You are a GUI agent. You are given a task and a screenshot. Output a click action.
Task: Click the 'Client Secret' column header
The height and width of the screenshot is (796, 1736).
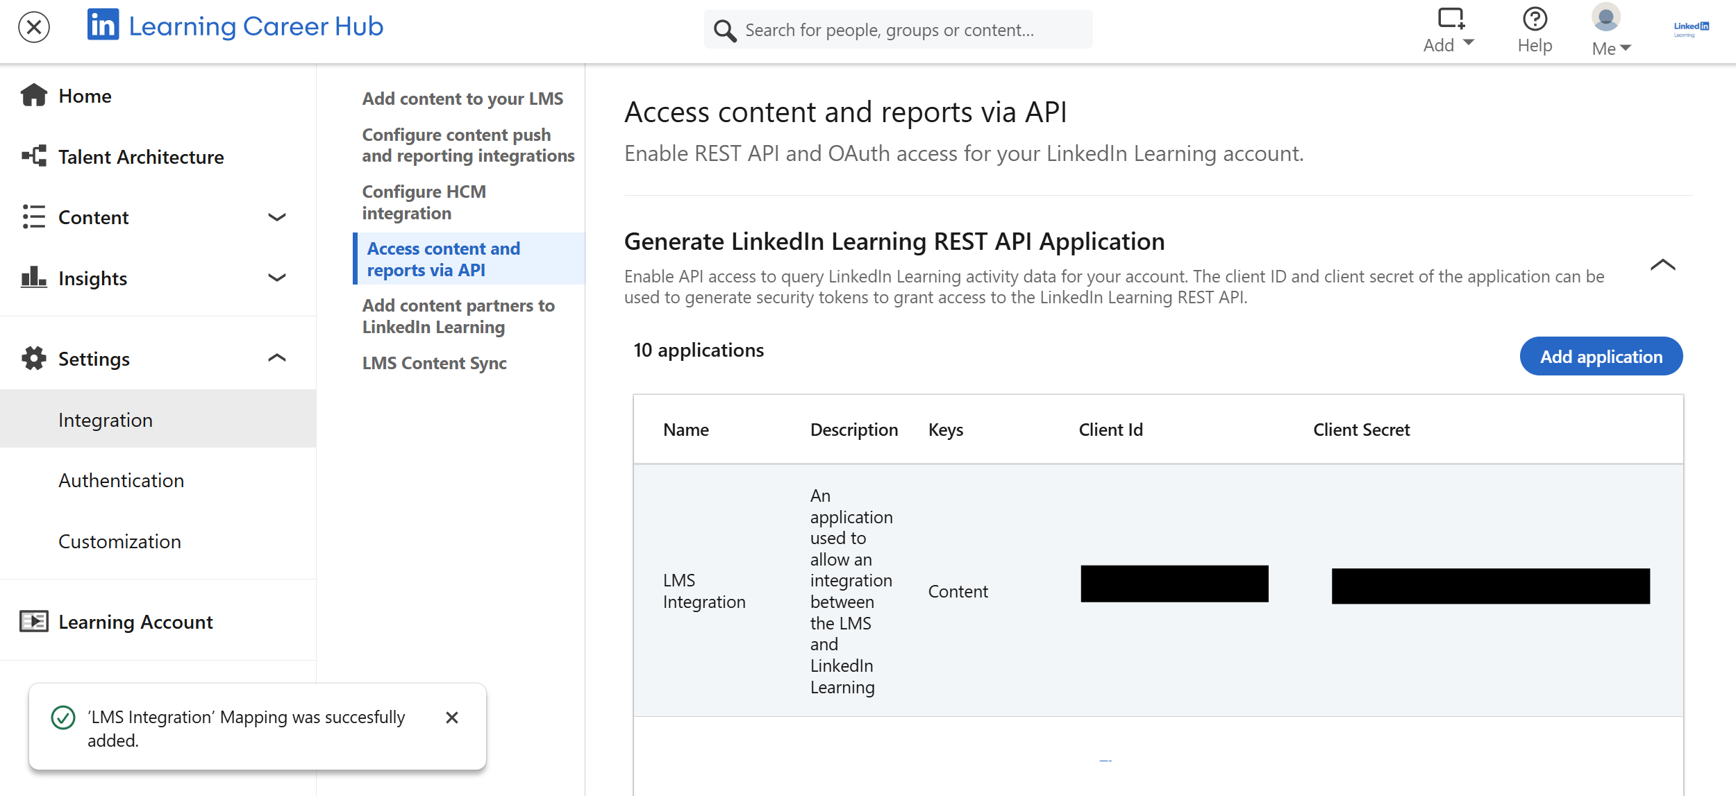[1361, 430]
